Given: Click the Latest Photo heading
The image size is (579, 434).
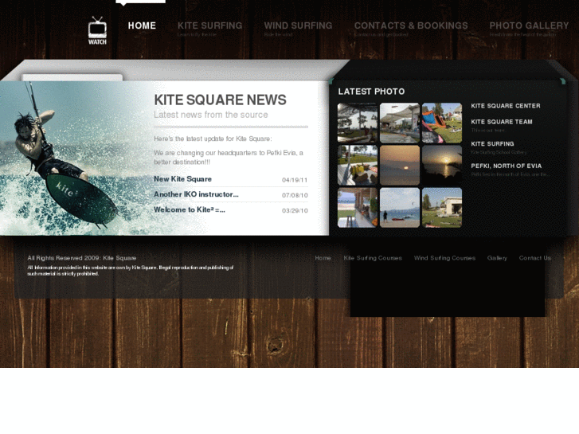Looking at the screenshot, I should click(x=371, y=92).
